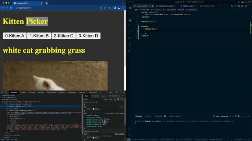Click DevTools error count badge
This screenshot has height=141, width=252.
point(111,92)
